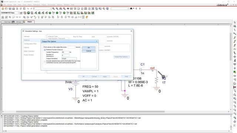This screenshot has width=237, height=133.
Task: Select Options in Simulation Settings
Action: 26,48
